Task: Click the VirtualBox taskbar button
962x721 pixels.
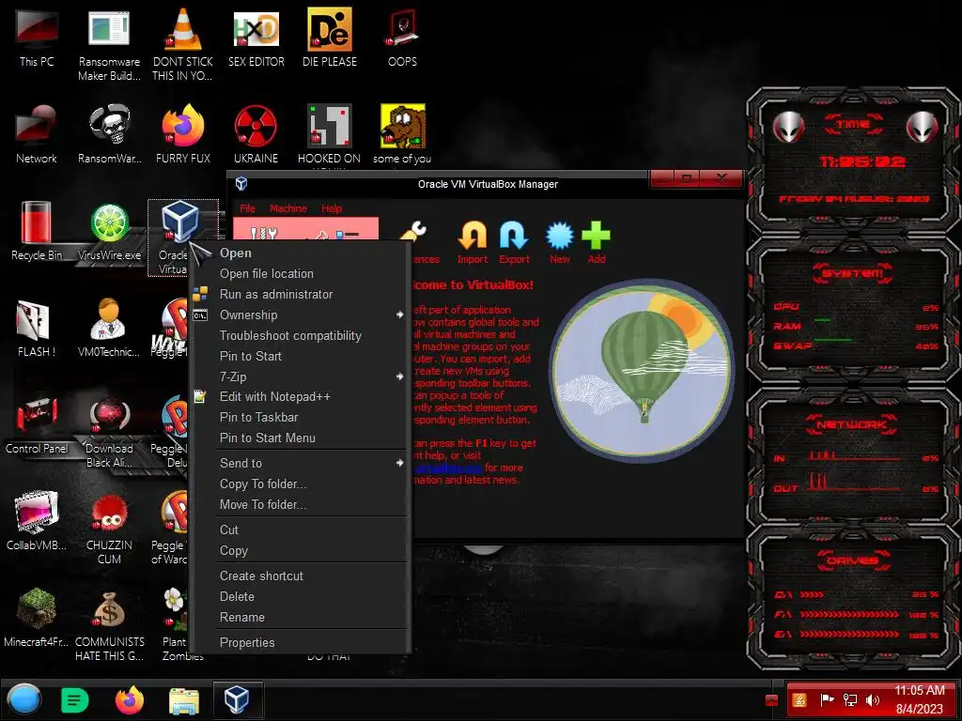Action: (x=238, y=700)
